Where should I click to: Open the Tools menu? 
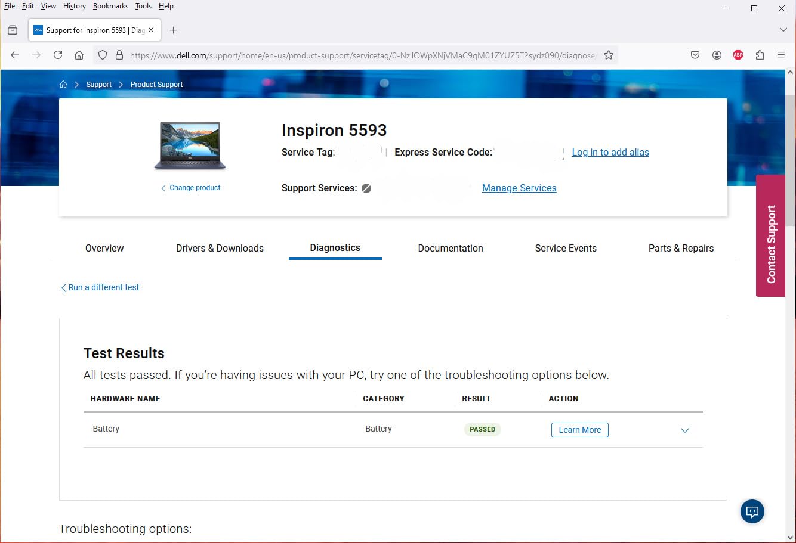click(x=143, y=6)
